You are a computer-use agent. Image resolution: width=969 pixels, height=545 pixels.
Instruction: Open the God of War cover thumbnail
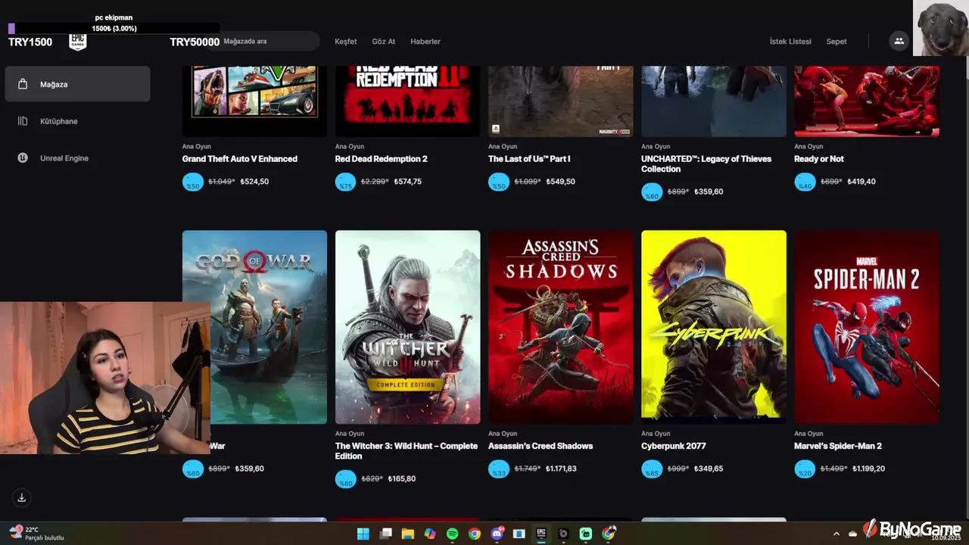click(x=254, y=327)
